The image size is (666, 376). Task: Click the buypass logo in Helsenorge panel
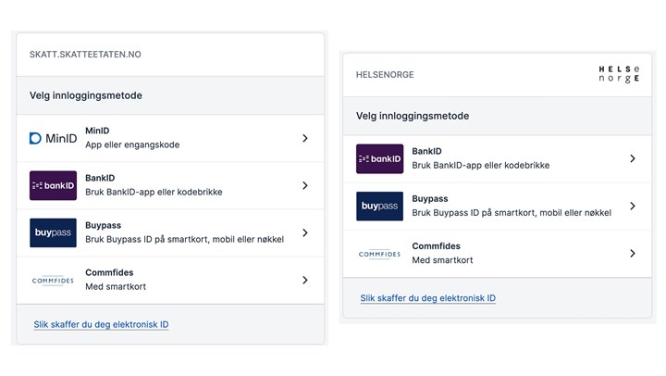pyautogui.click(x=380, y=206)
